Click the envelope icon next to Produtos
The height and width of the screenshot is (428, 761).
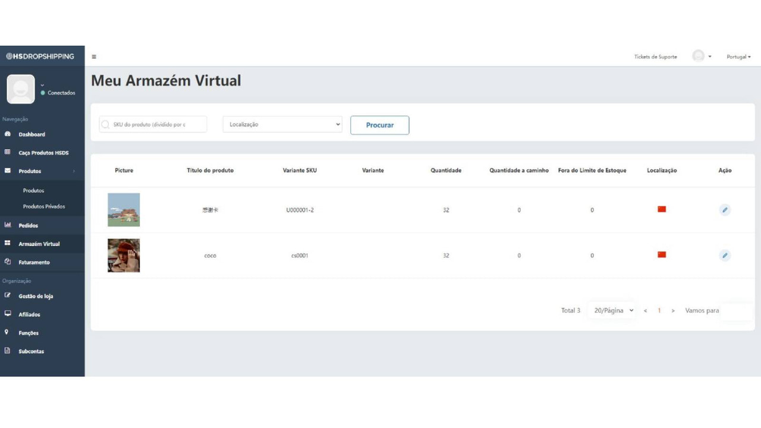click(x=8, y=171)
